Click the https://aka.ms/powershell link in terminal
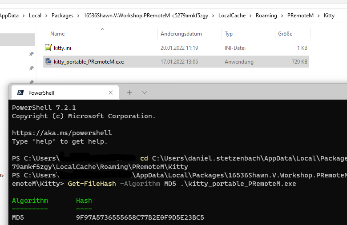Viewport: 347px width, 225px height. coord(62,133)
